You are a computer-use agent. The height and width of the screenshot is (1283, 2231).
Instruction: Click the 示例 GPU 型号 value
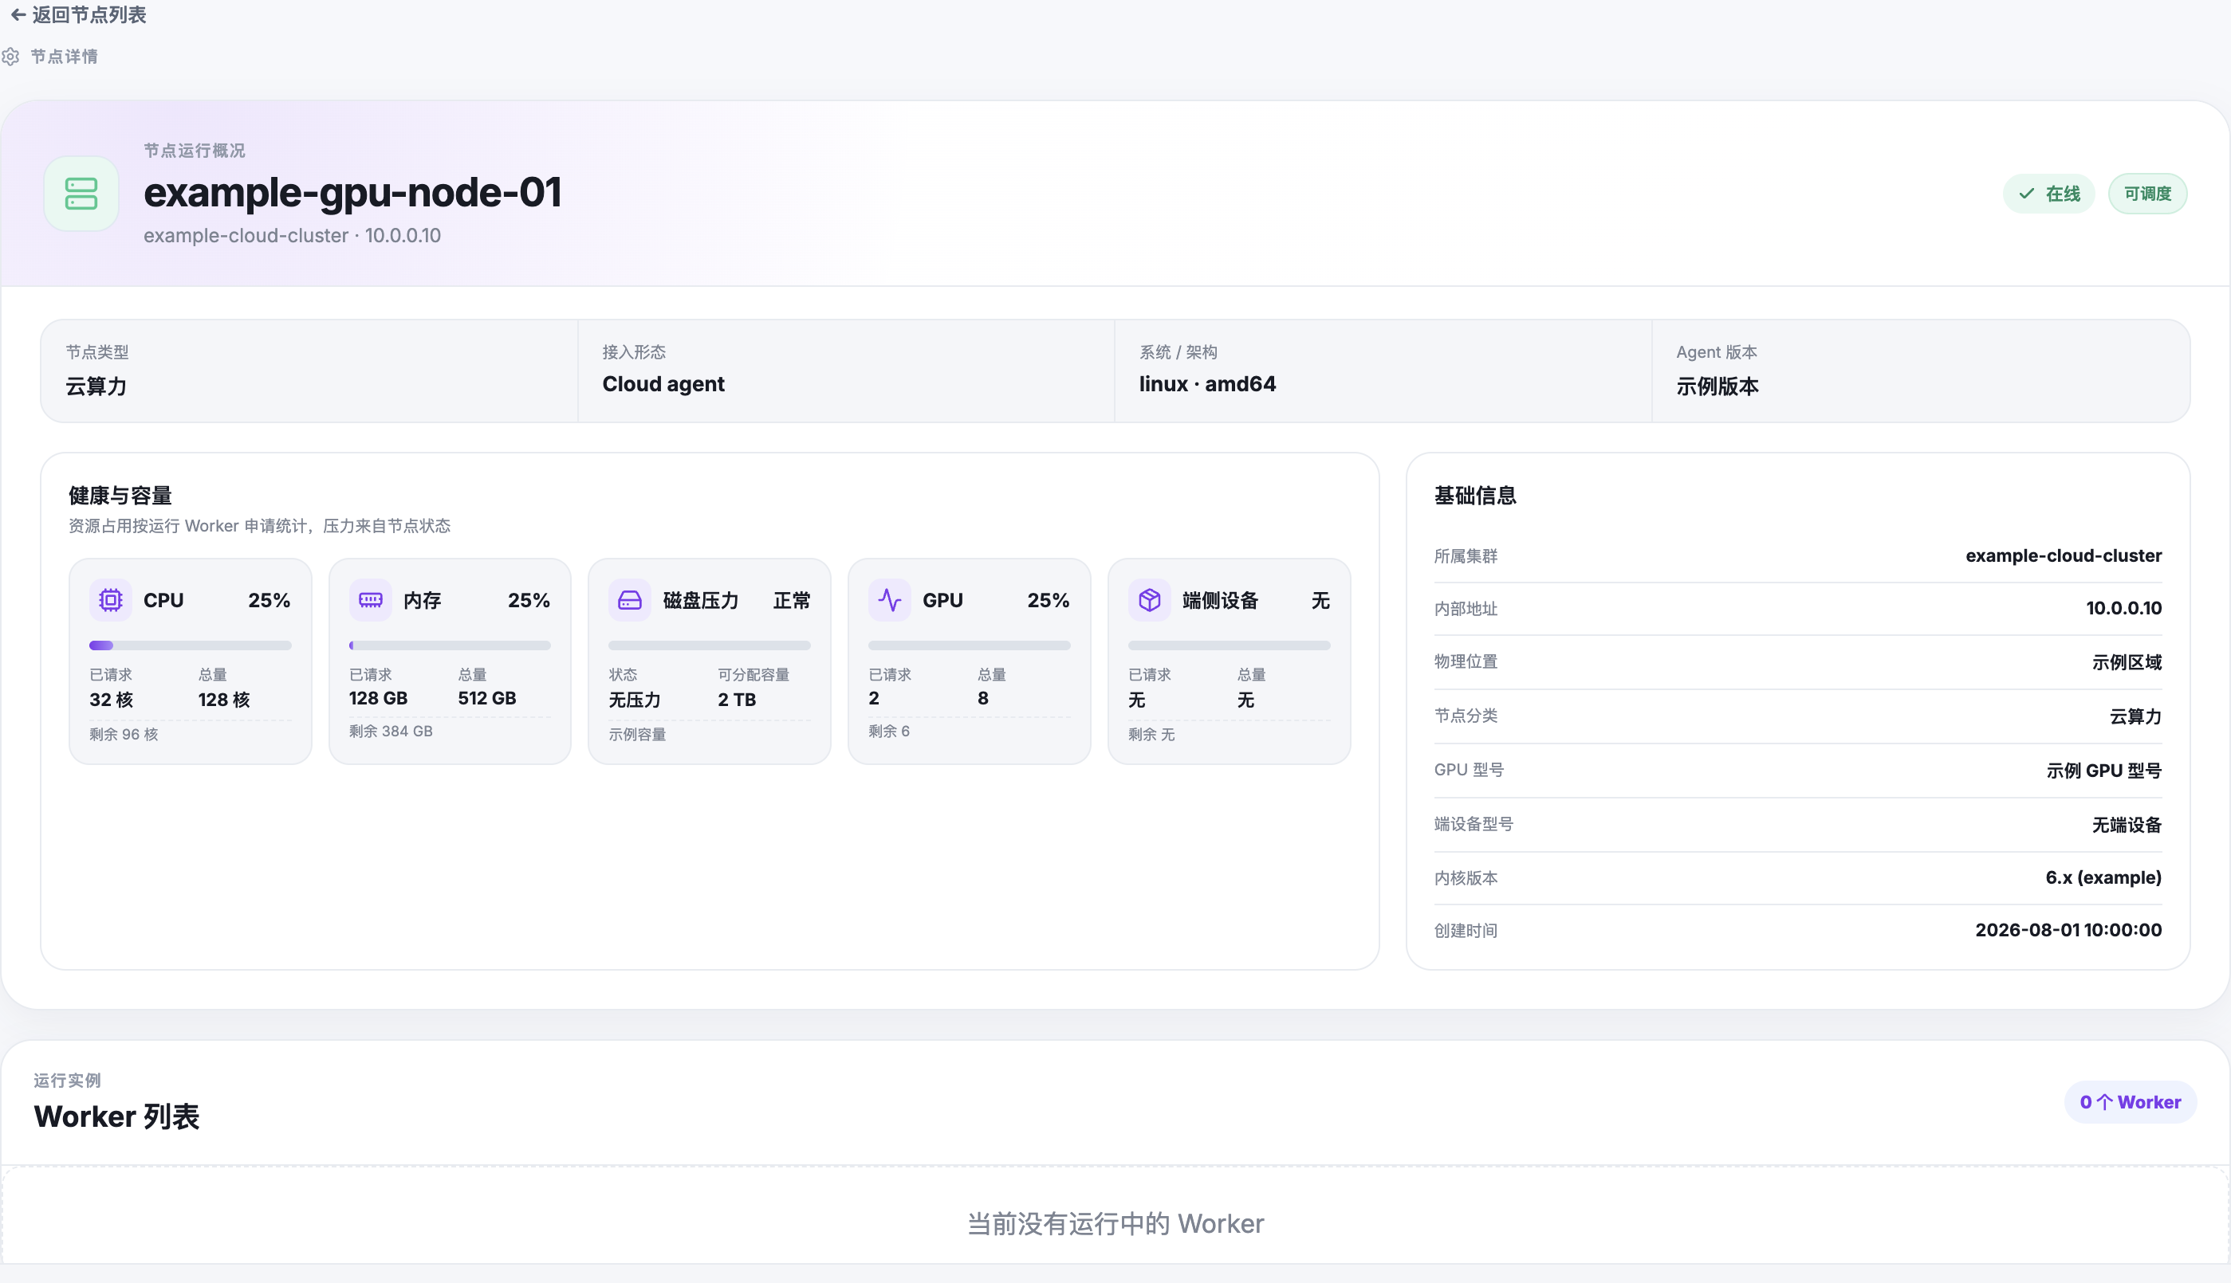click(x=2103, y=771)
